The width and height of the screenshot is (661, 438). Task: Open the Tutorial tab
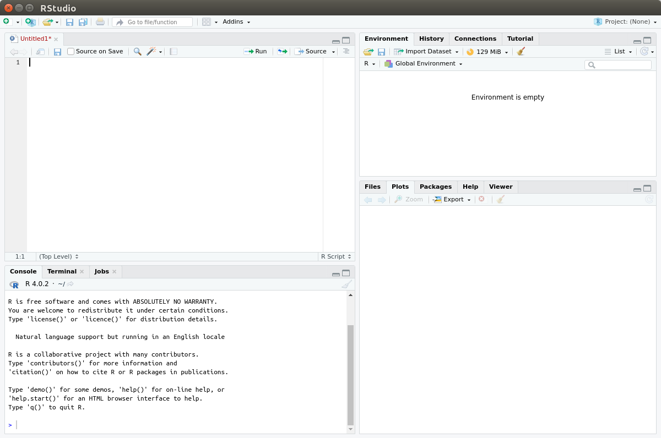520,39
